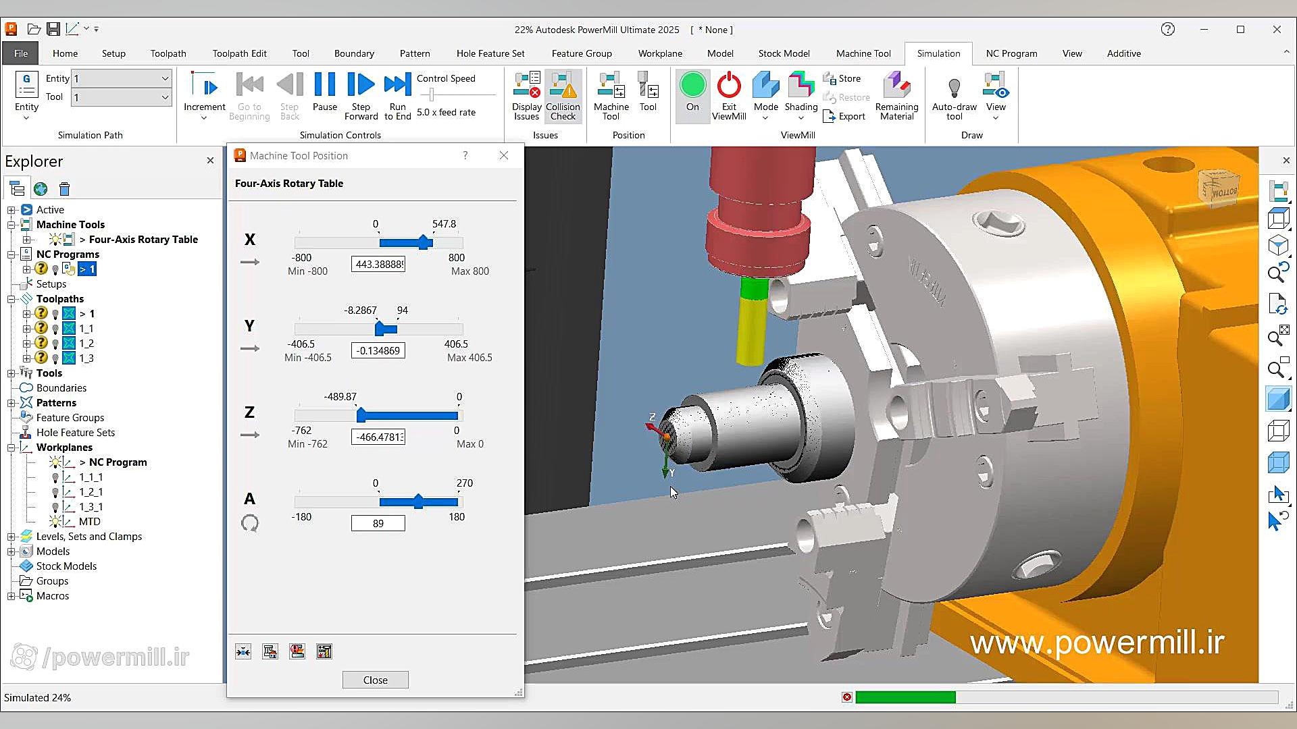Open the Help question mark icon
Image resolution: width=1297 pixels, height=729 pixels.
point(1167,29)
